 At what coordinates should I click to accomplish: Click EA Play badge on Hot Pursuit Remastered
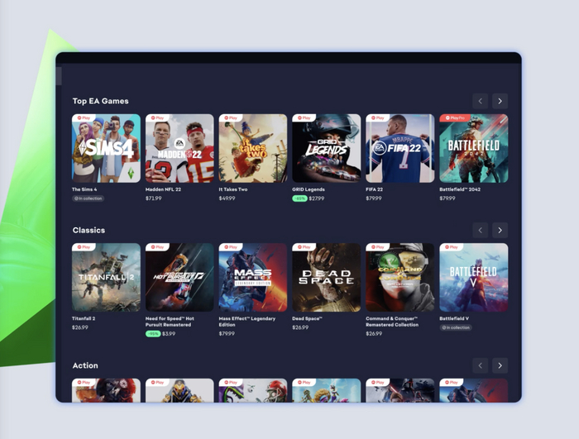point(157,247)
